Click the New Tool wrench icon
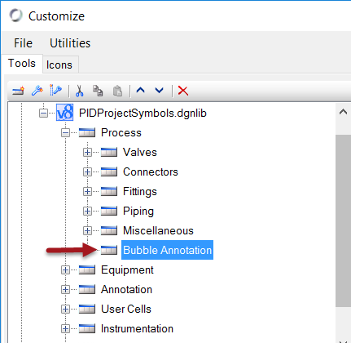The height and width of the screenshot is (343, 351). 37,91
